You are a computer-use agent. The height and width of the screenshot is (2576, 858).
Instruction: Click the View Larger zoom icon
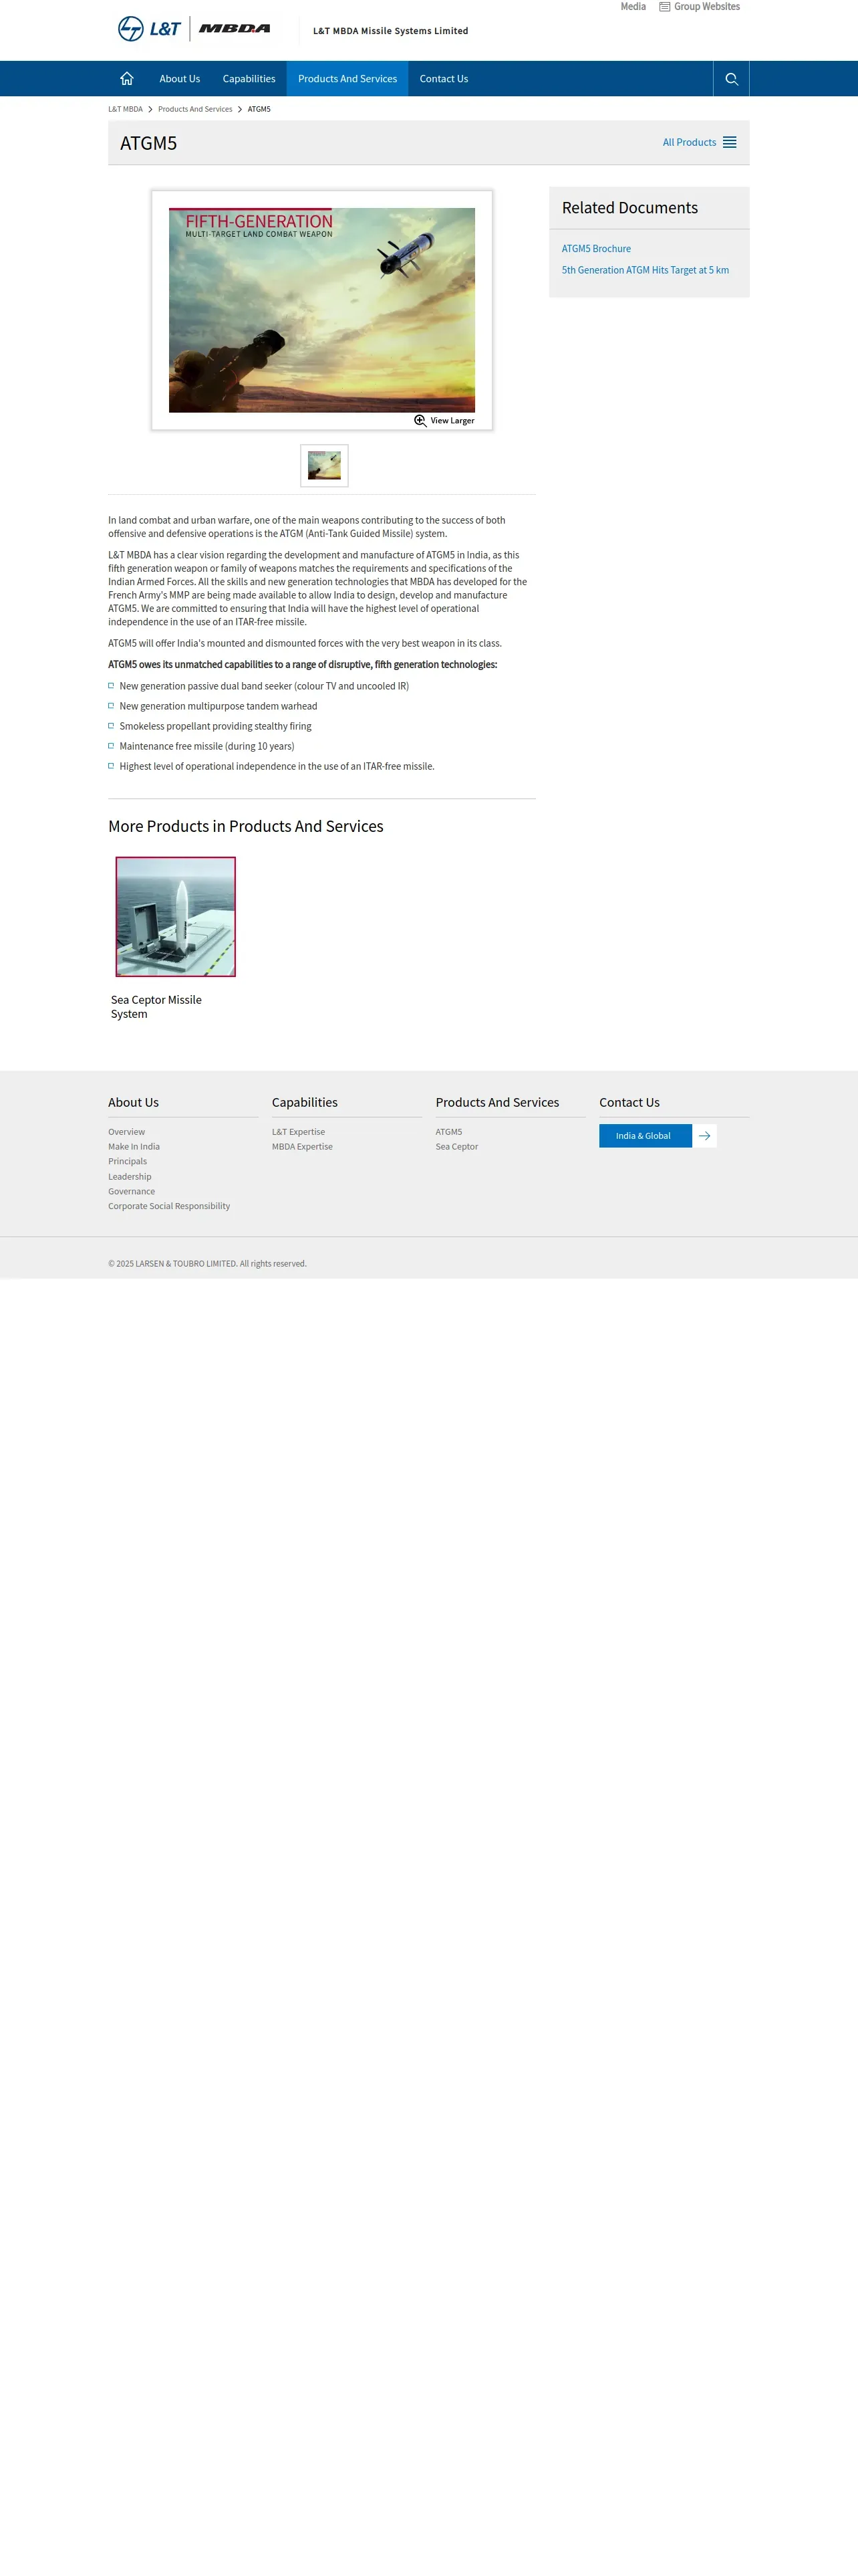(x=420, y=421)
